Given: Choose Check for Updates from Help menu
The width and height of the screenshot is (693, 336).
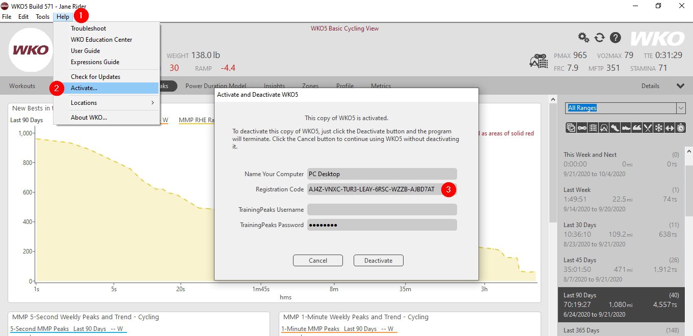Looking at the screenshot, I should click(95, 77).
